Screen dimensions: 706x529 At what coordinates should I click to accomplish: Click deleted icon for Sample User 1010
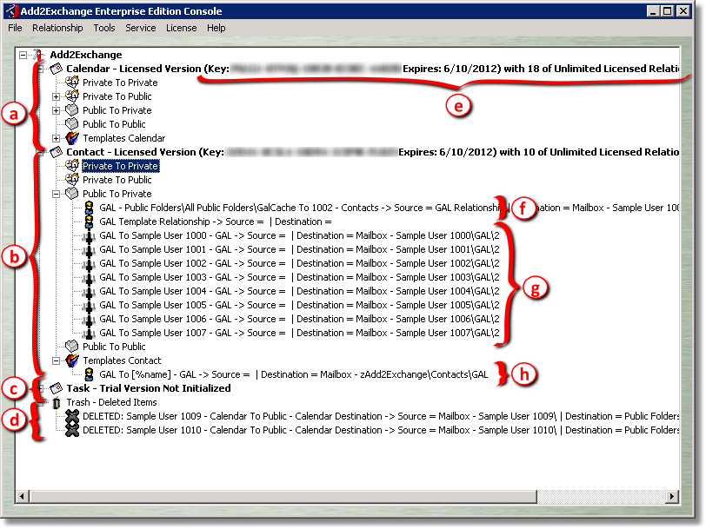click(x=72, y=431)
